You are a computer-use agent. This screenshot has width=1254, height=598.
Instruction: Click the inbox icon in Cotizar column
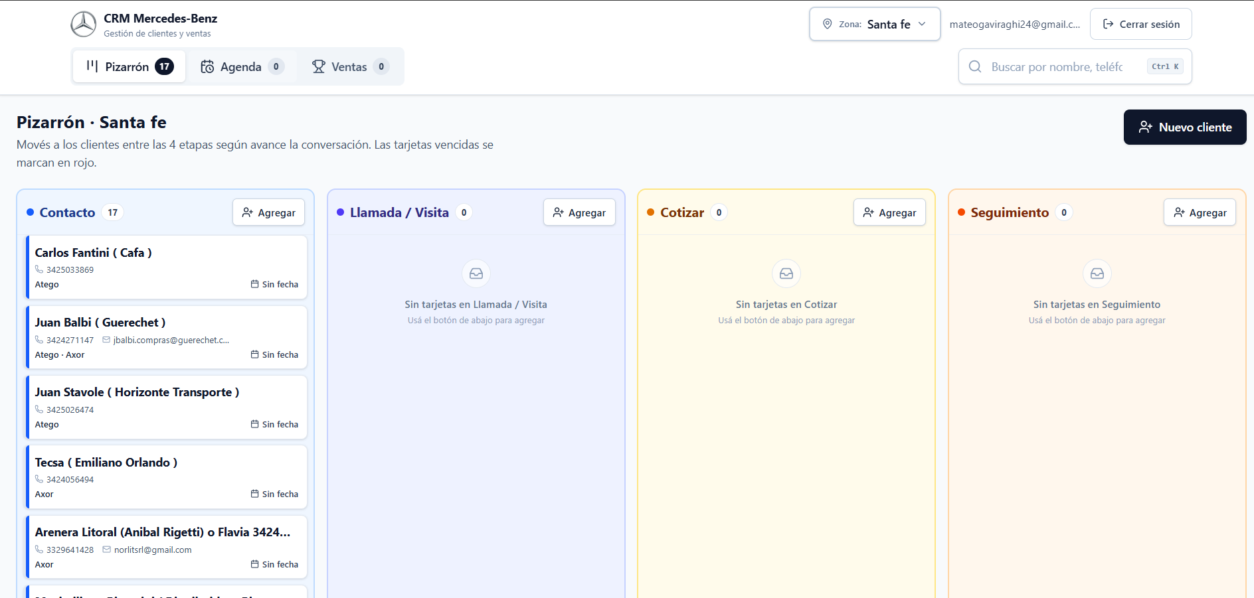[786, 273]
